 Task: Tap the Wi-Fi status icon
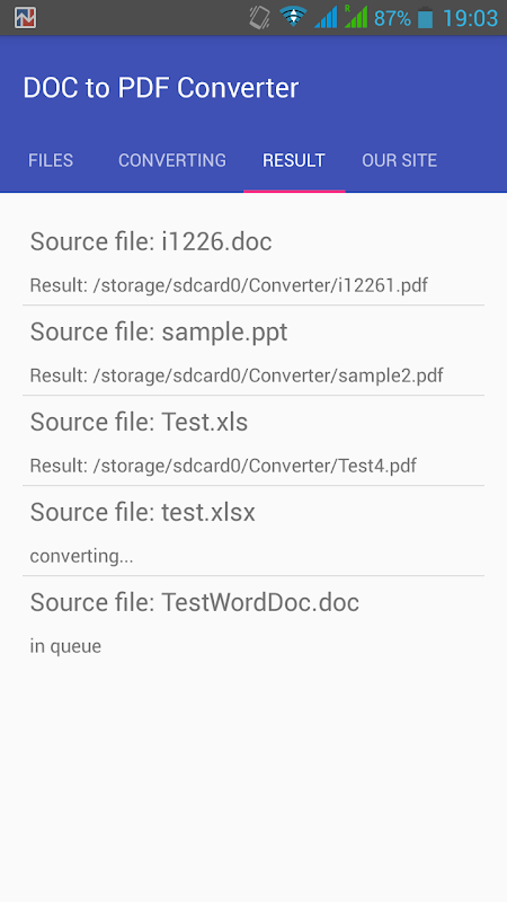[x=293, y=17]
